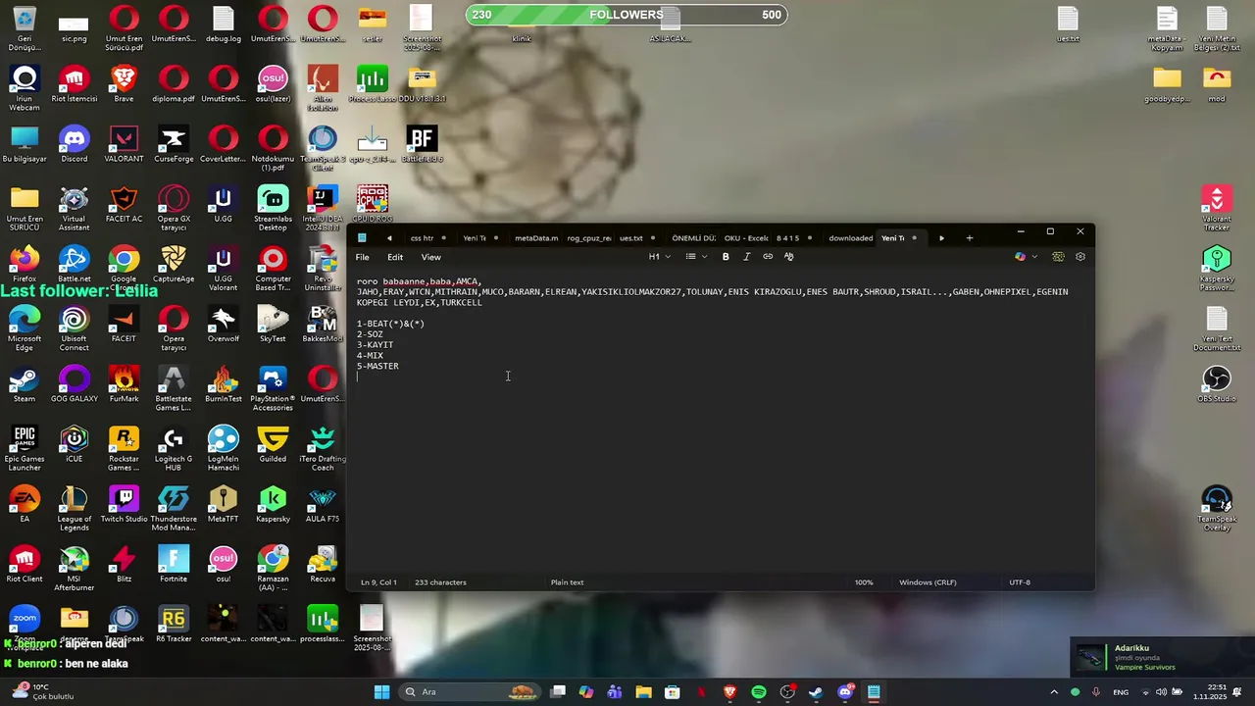Image resolution: width=1255 pixels, height=706 pixels.
Task: Click the Adarikku Vampire Survivors notification
Action: [1161, 658]
